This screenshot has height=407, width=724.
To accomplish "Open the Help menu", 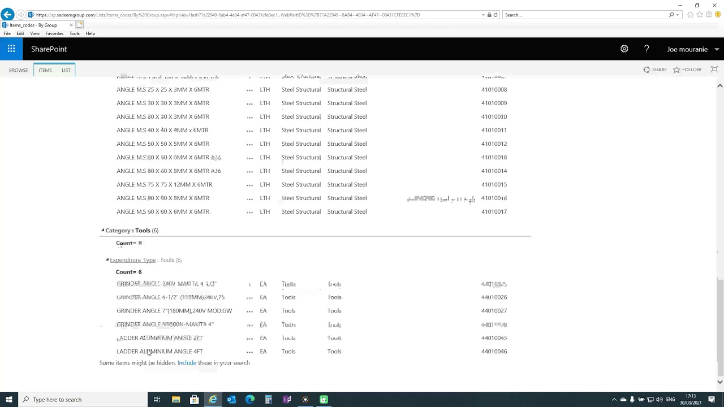I will tap(90, 33).
